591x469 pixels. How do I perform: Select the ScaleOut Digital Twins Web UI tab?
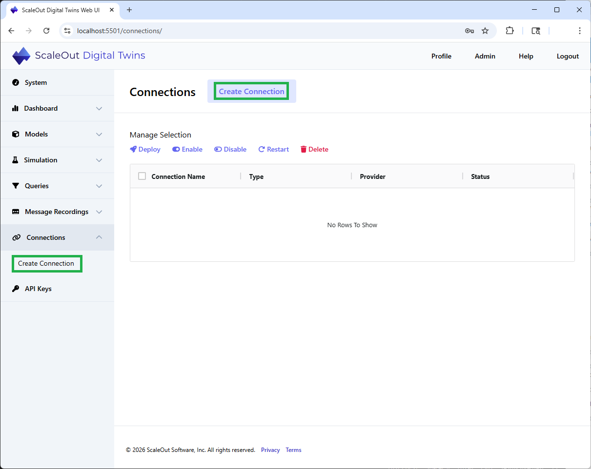click(62, 10)
